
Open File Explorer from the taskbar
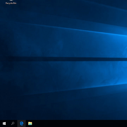(x=30, y=124)
